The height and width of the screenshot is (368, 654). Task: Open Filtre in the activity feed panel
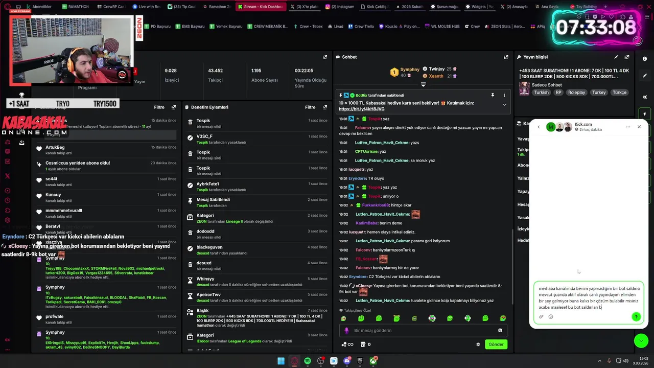(159, 107)
